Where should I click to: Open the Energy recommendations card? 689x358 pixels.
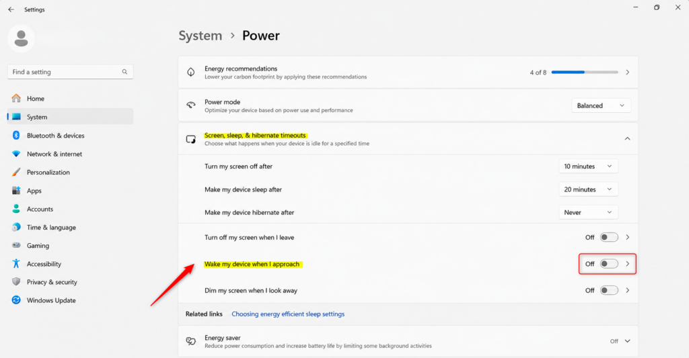pos(408,72)
